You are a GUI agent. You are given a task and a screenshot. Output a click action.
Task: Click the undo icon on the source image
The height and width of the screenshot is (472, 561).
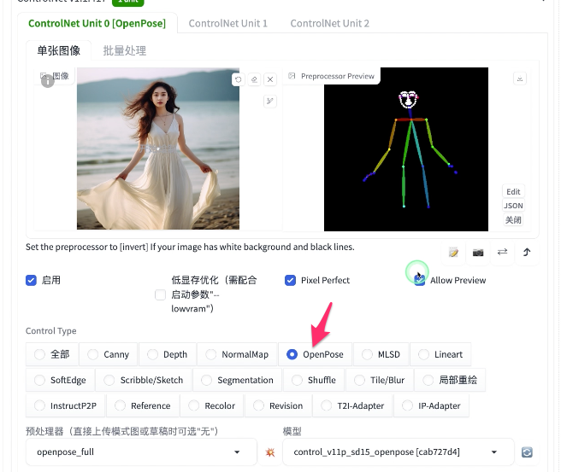(239, 79)
